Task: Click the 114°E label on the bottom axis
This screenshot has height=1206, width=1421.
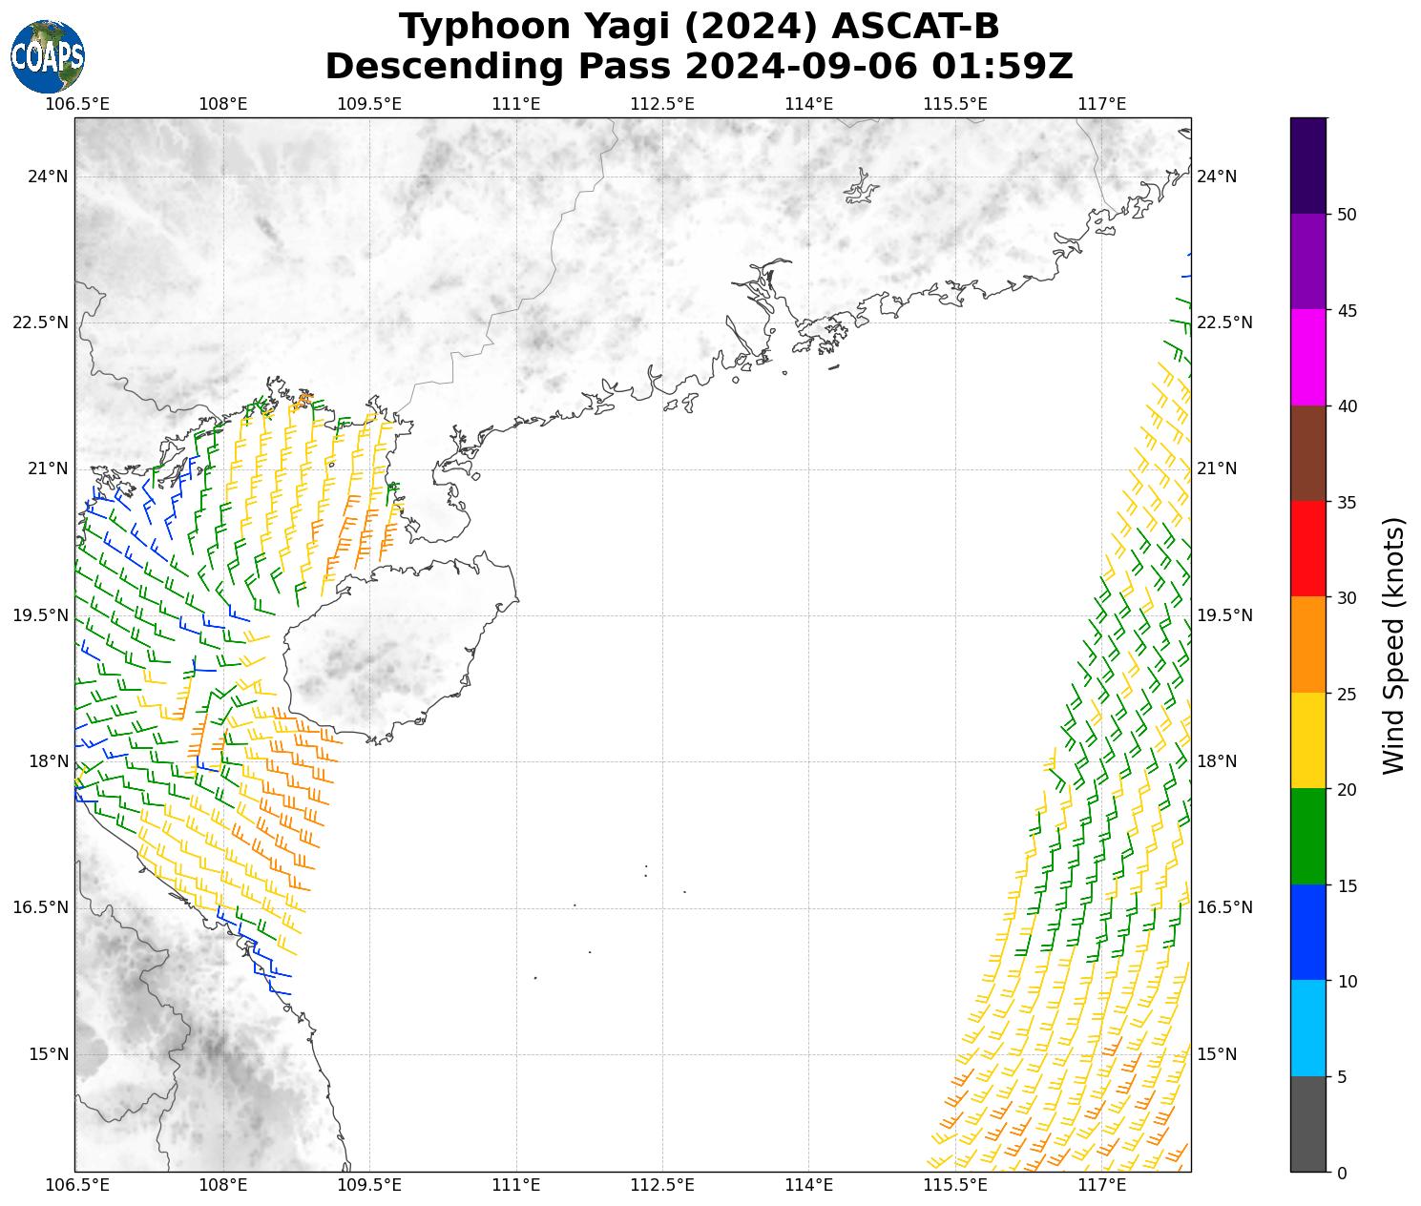Action: (x=808, y=1185)
